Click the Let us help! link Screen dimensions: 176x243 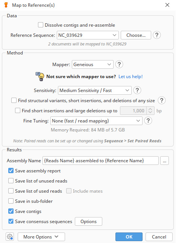pyautogui.click(x=130, y=77)
